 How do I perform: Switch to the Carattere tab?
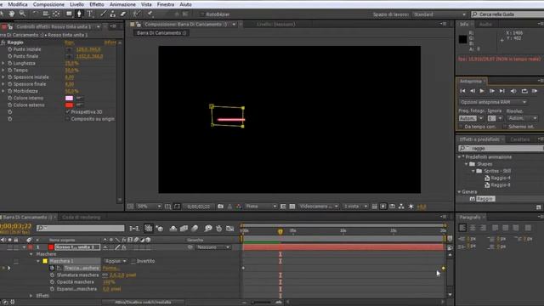click(x=519, y=139)
